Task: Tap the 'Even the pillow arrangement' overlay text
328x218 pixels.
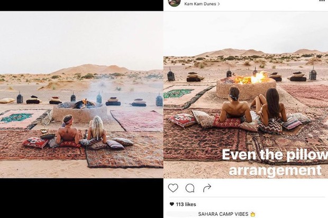Action: (275, 162)
